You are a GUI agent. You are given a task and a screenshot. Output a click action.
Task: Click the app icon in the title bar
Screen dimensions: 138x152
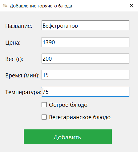(5, 6)
